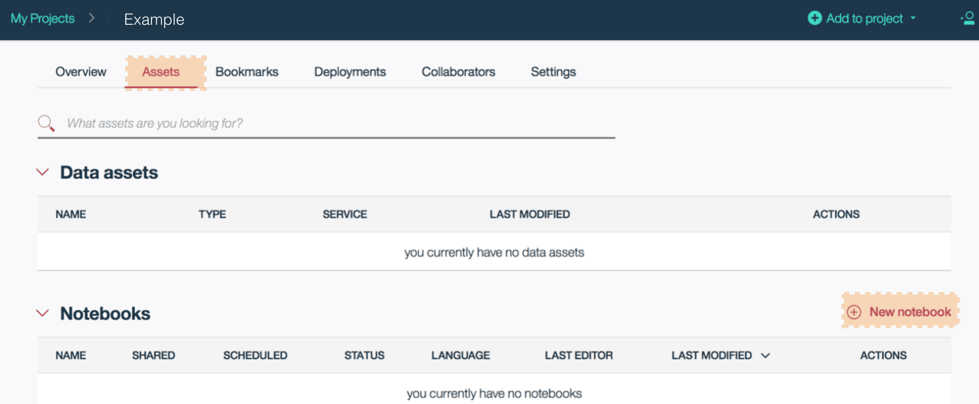The image size is (979, 404).
Task: Open the Bookmarks tab
Action: pos(247,72)
